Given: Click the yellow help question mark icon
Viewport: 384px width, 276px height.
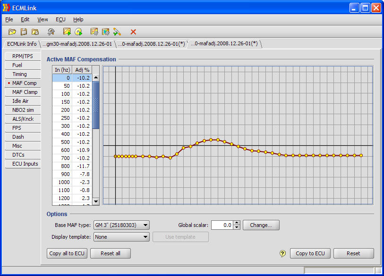Looking at the screenshot, I should click(282, 253).
